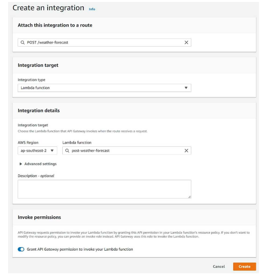
Task: Click the resize handle of the Description box
Action: pos(189,197)
